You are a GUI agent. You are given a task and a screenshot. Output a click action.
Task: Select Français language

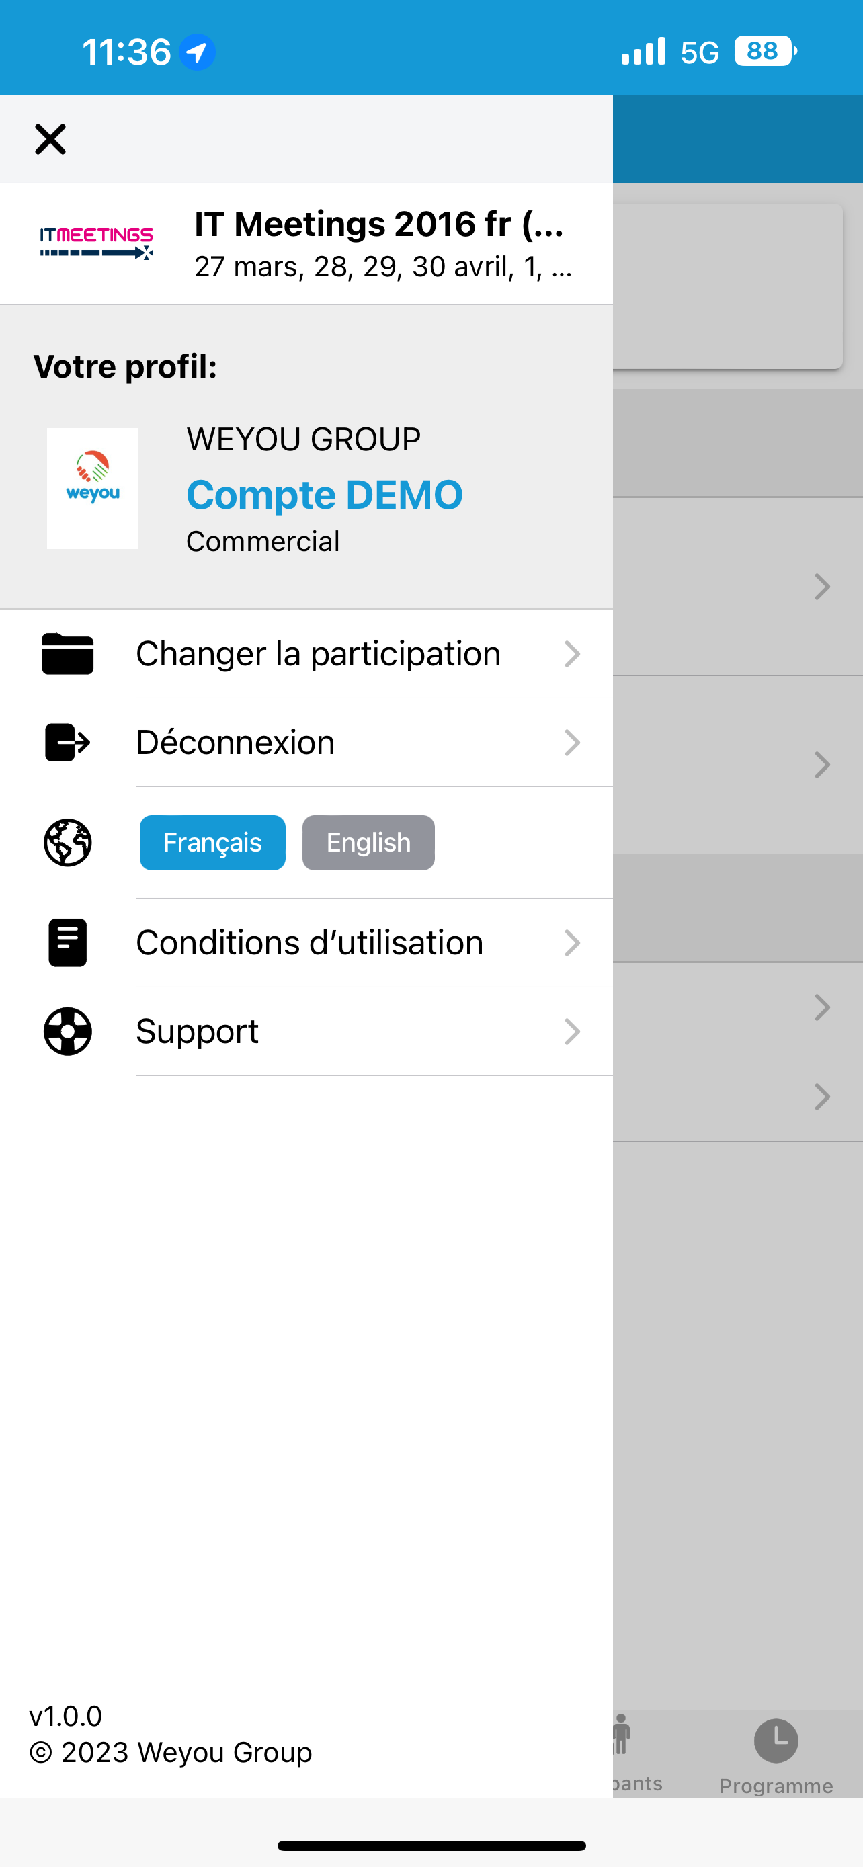click(x=212, y=842)
